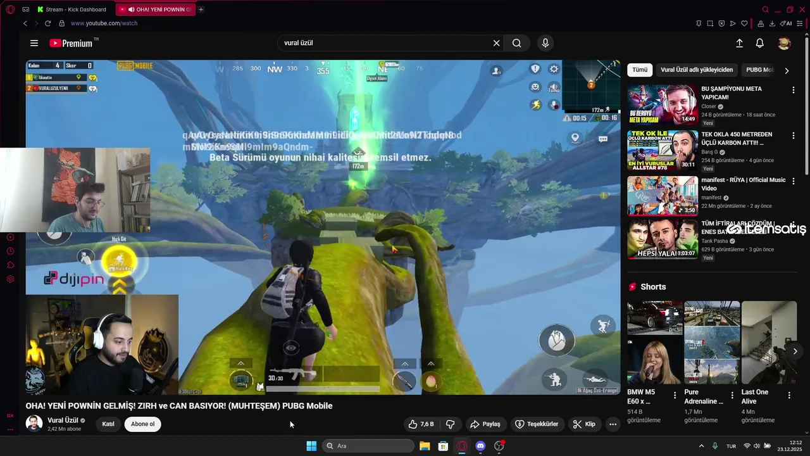Show next Shorts with arrow button
This screenshot has width=810, height=456.
click(795, 351)
